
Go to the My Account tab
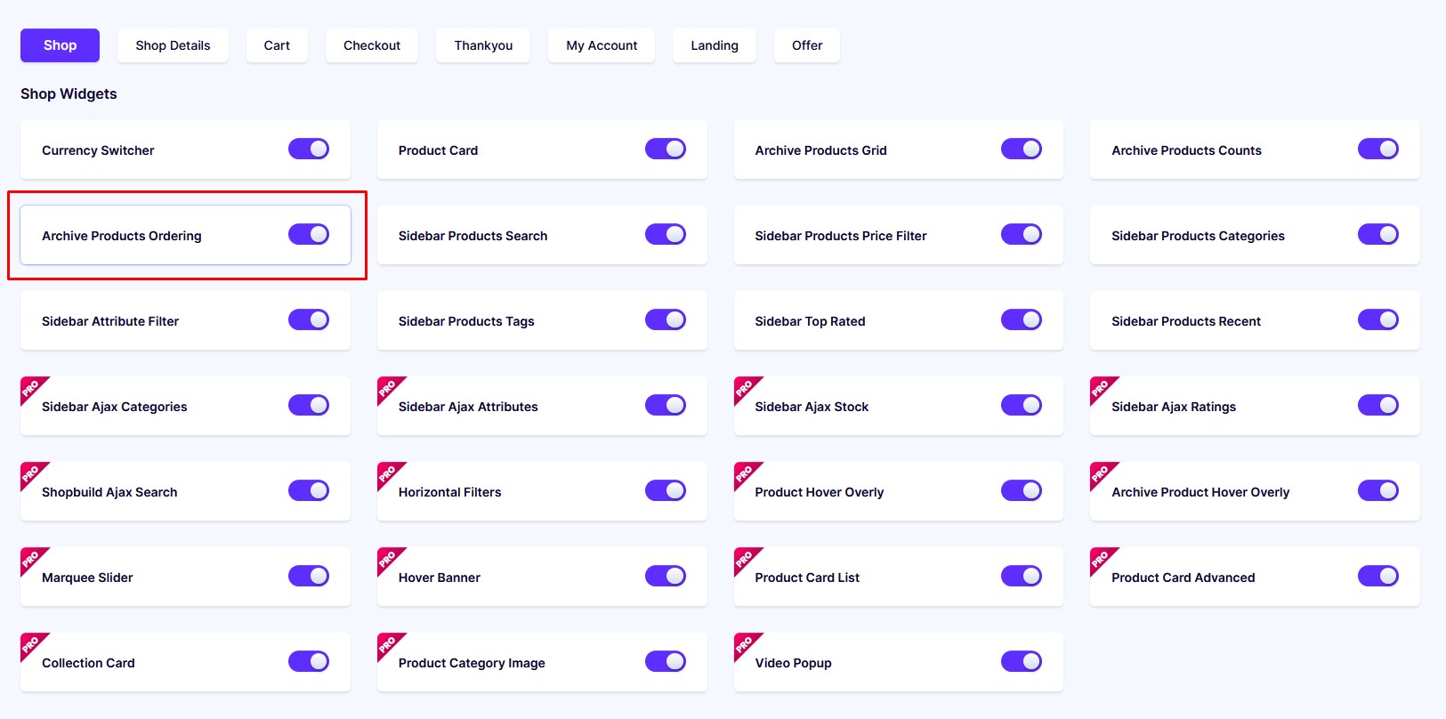(602, 45)
